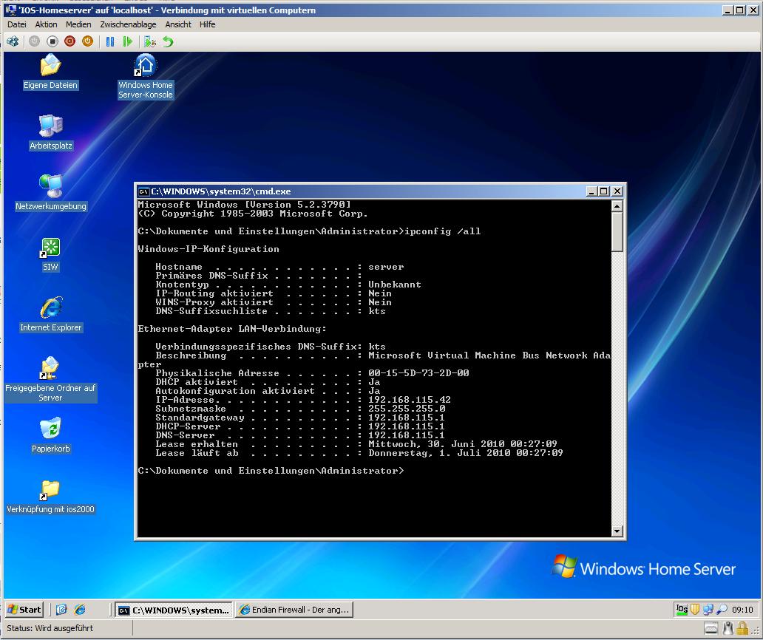Turn off the VM with the stop icon

(52, 41)
